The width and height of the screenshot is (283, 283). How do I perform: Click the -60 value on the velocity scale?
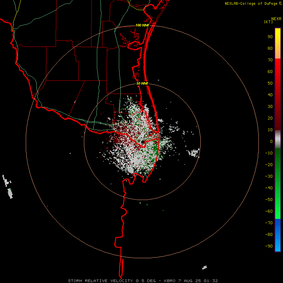[269, 211]
